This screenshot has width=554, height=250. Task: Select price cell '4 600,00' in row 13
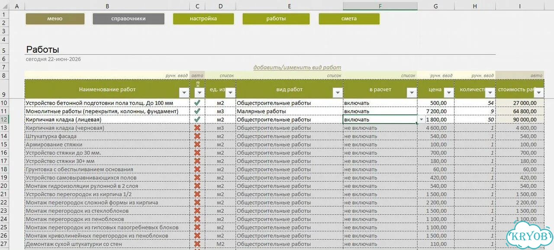(x=436, y=128)
